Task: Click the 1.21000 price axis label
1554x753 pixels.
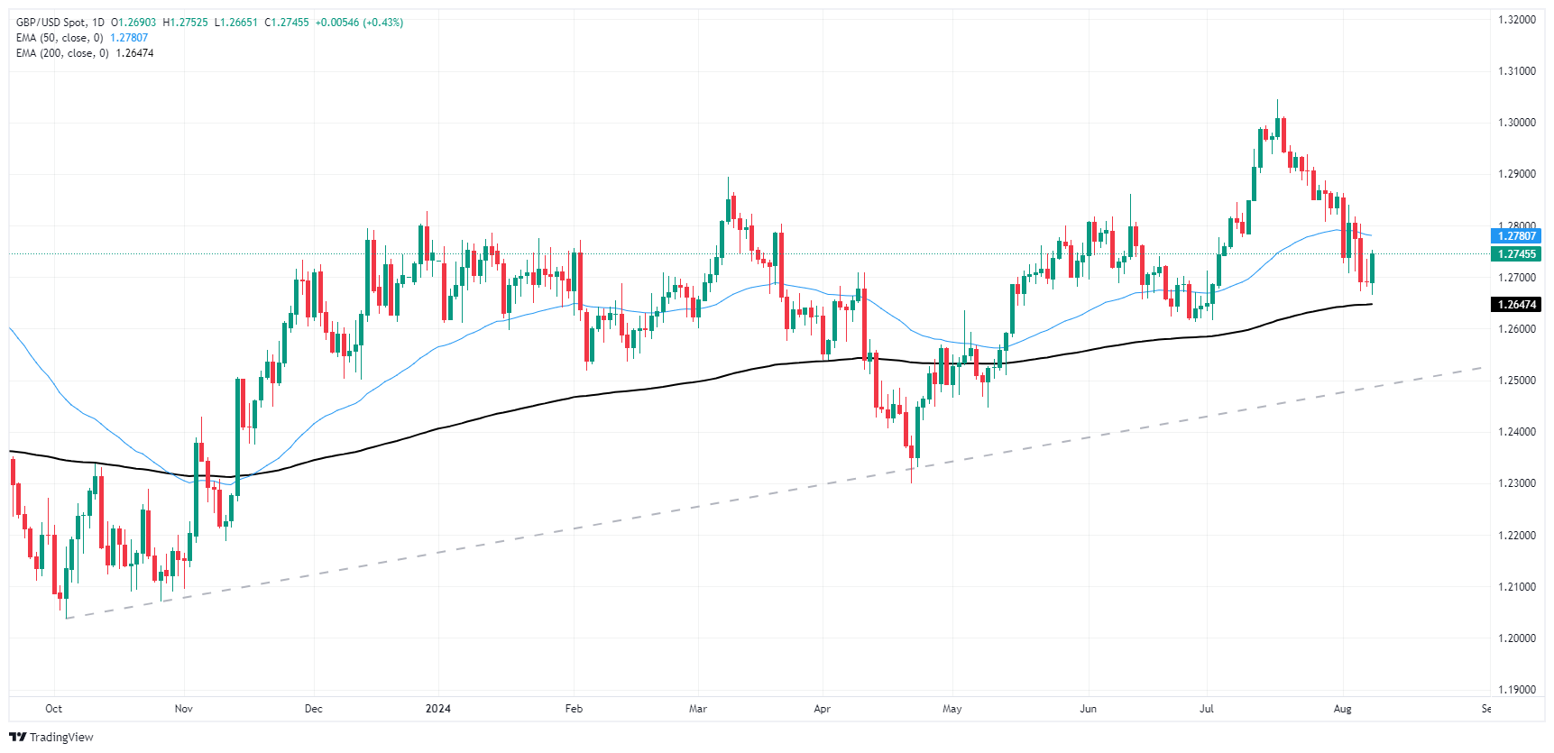Action: [1516, 587]
